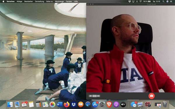Switch to the video clip mode
The width and height of the screenshot is (175, 109).
(x=99, y=96)
